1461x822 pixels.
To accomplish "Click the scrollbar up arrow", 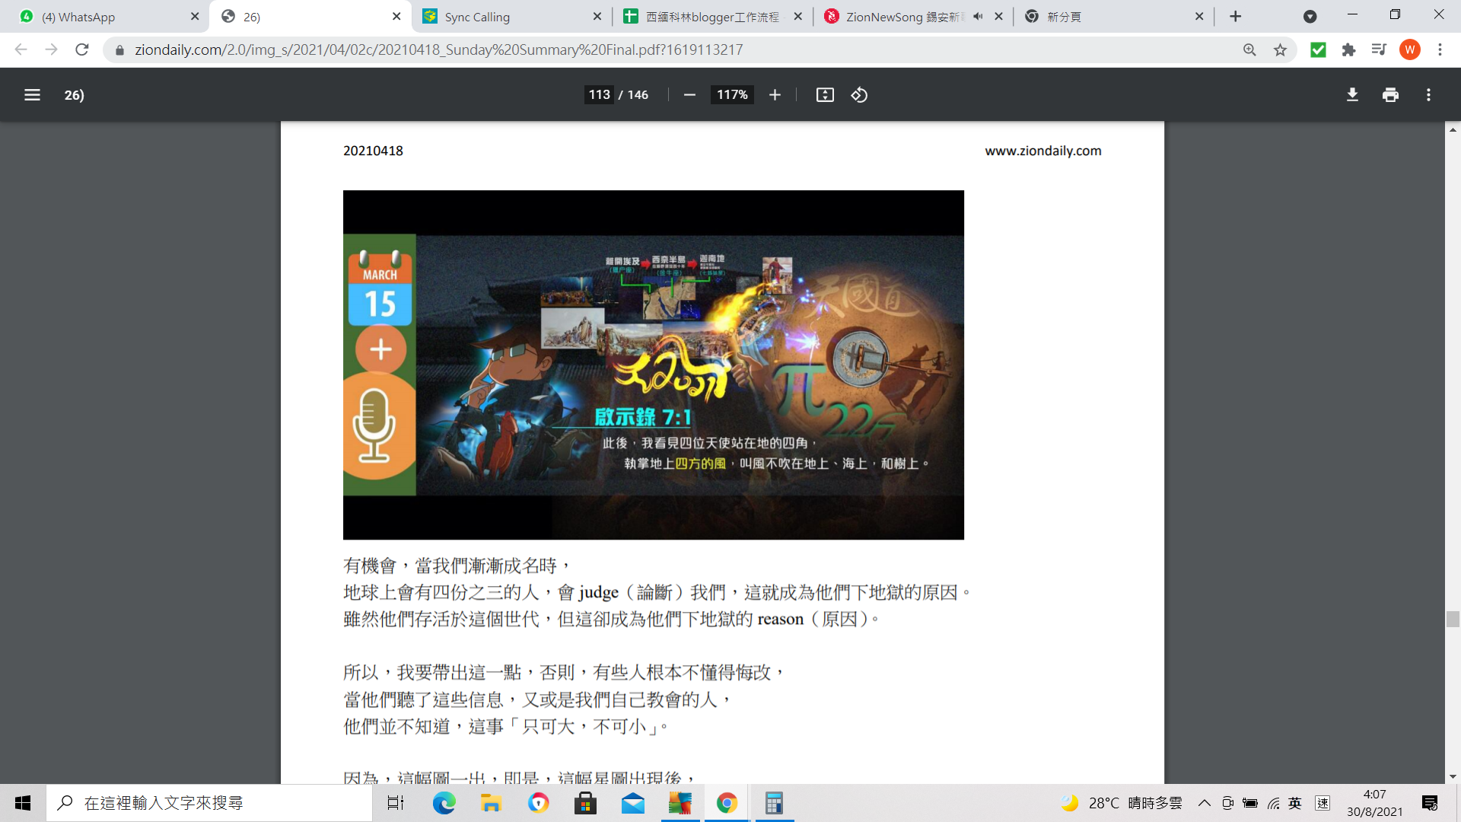I will tap(1453, 130).
